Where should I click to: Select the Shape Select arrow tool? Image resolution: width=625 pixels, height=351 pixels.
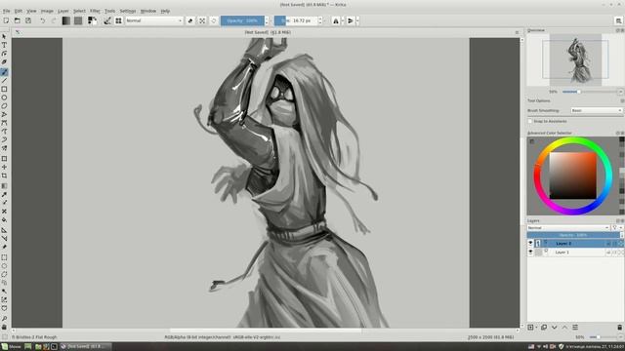[x=4, y=37]
